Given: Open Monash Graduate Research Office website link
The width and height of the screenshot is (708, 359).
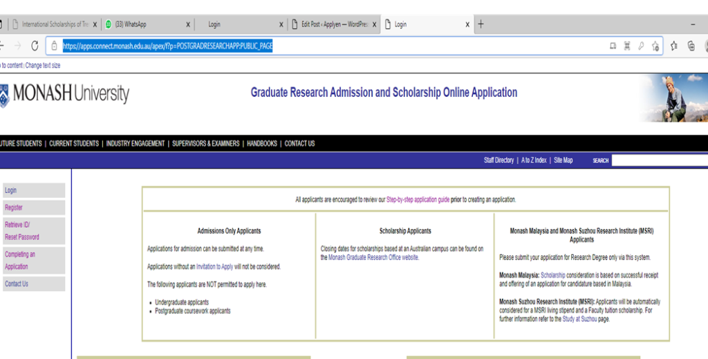Looking at the screenshot, I should (x=373, y=257).
